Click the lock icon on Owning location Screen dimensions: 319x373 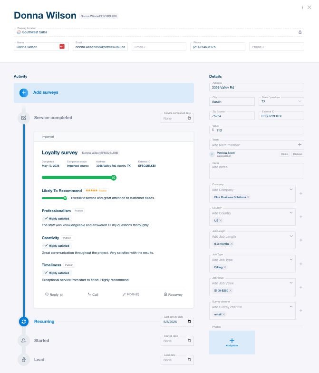[300, 32]
